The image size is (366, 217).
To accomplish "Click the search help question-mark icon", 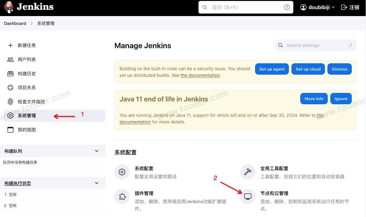I will tap(287, 7).
